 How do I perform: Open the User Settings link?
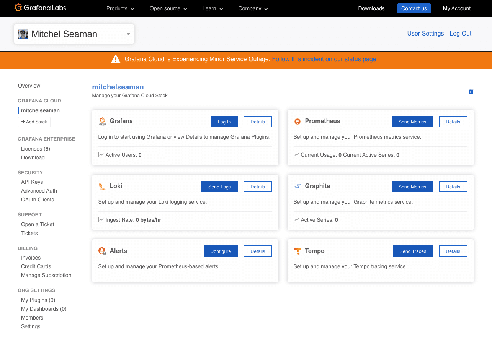[425, 34]
